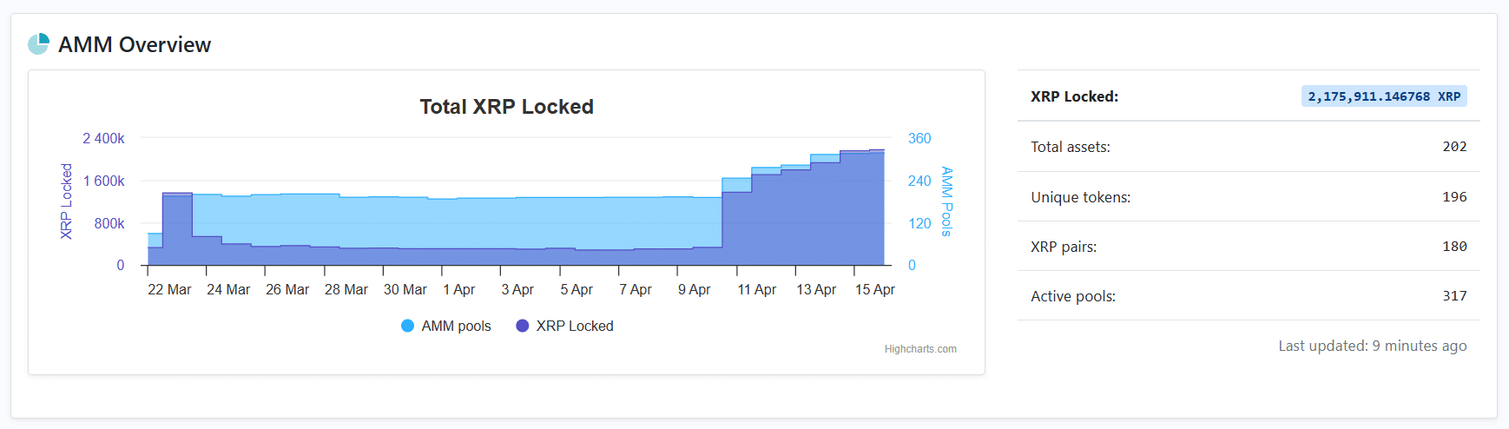
Task: Click the light blue AMM pools legend dot
Action: click(x=407, y=326)
